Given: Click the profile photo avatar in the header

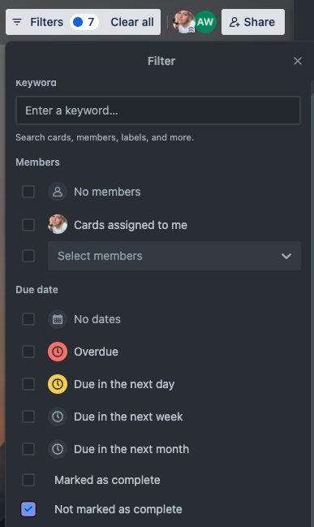Looking at the screenshot, I should [x=183, y=22].
